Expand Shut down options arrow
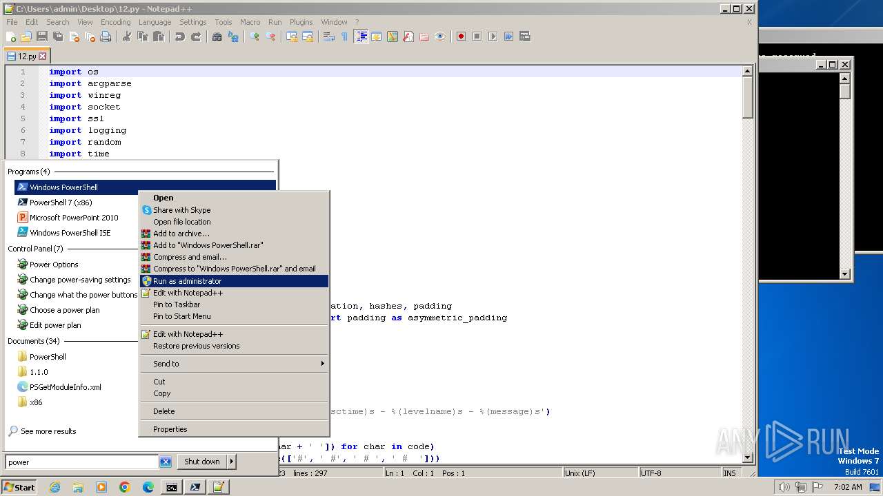This screenshot has height=496, width=883. (x=232, y=462)
